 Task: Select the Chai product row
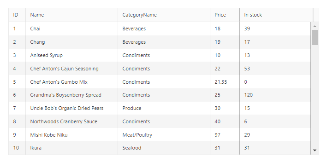[160, 29]
